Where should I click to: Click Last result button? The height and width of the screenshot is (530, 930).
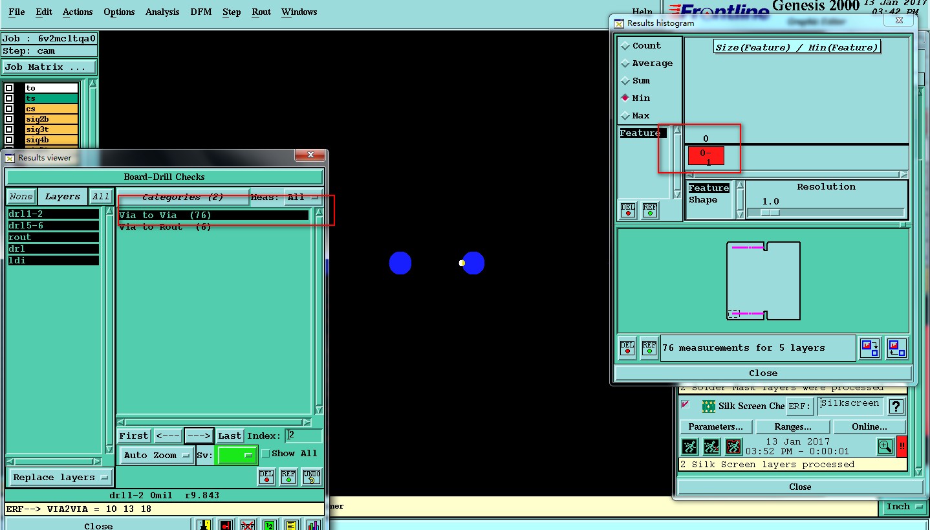click(230, 436)
